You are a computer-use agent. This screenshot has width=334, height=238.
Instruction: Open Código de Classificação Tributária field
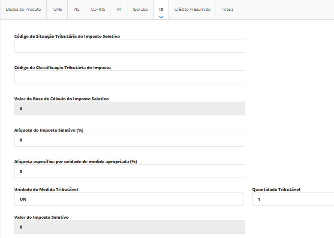[129, 77]
